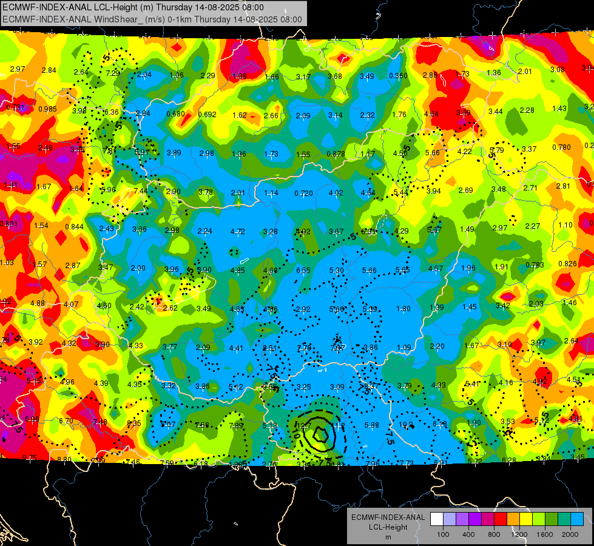
Task: Click 'ECMWF-INDEX-ANAL' text in the legend box
Action: (x=388, y=517)
